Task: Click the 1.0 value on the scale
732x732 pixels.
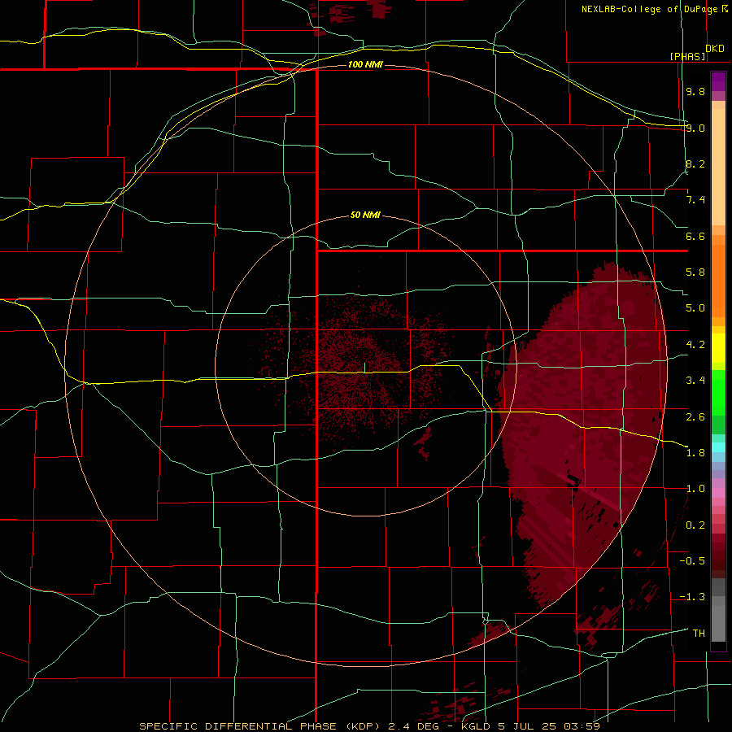Action: click(x=695, y=489)
